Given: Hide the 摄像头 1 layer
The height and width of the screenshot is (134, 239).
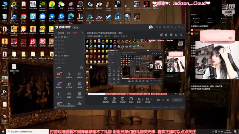Looking at the screenshot, I should click(x=56, y=56).
